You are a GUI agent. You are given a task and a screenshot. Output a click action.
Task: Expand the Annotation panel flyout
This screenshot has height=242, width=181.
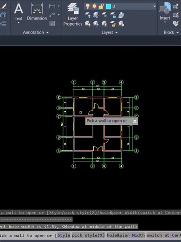pyautogui.click(x=47, y=33)
